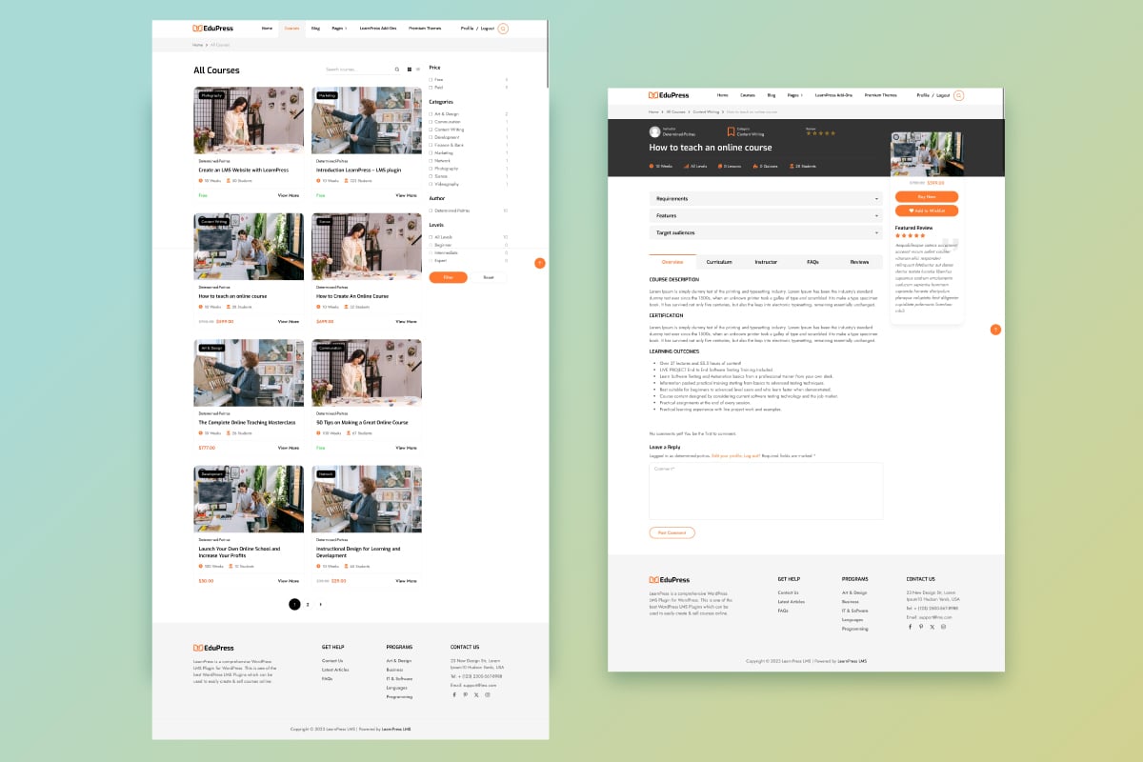Expand the Target audiences section
The width and height of the screenshot is (1143, 762).
click(765, 232)
